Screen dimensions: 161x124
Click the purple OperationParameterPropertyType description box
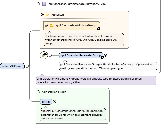pos(96,81)
